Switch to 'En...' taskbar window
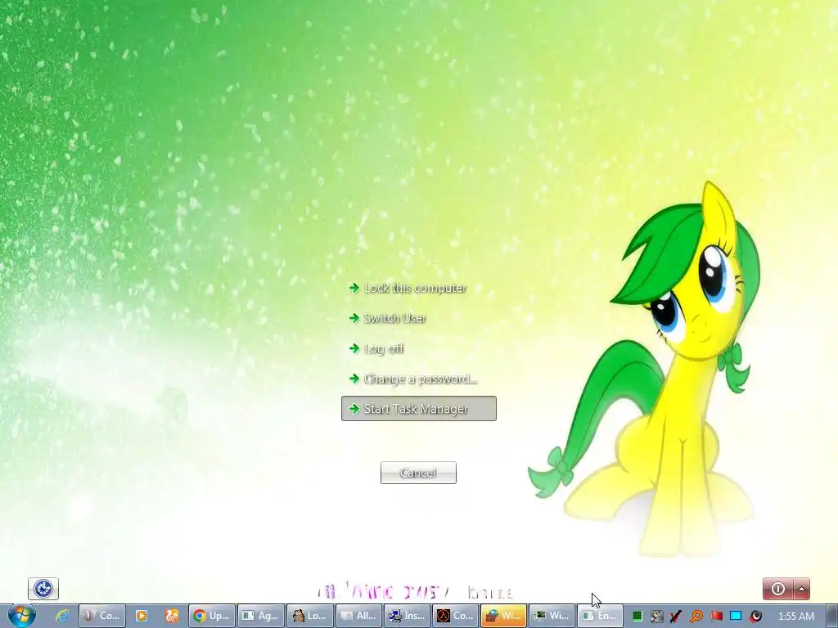 pos(600,616)
